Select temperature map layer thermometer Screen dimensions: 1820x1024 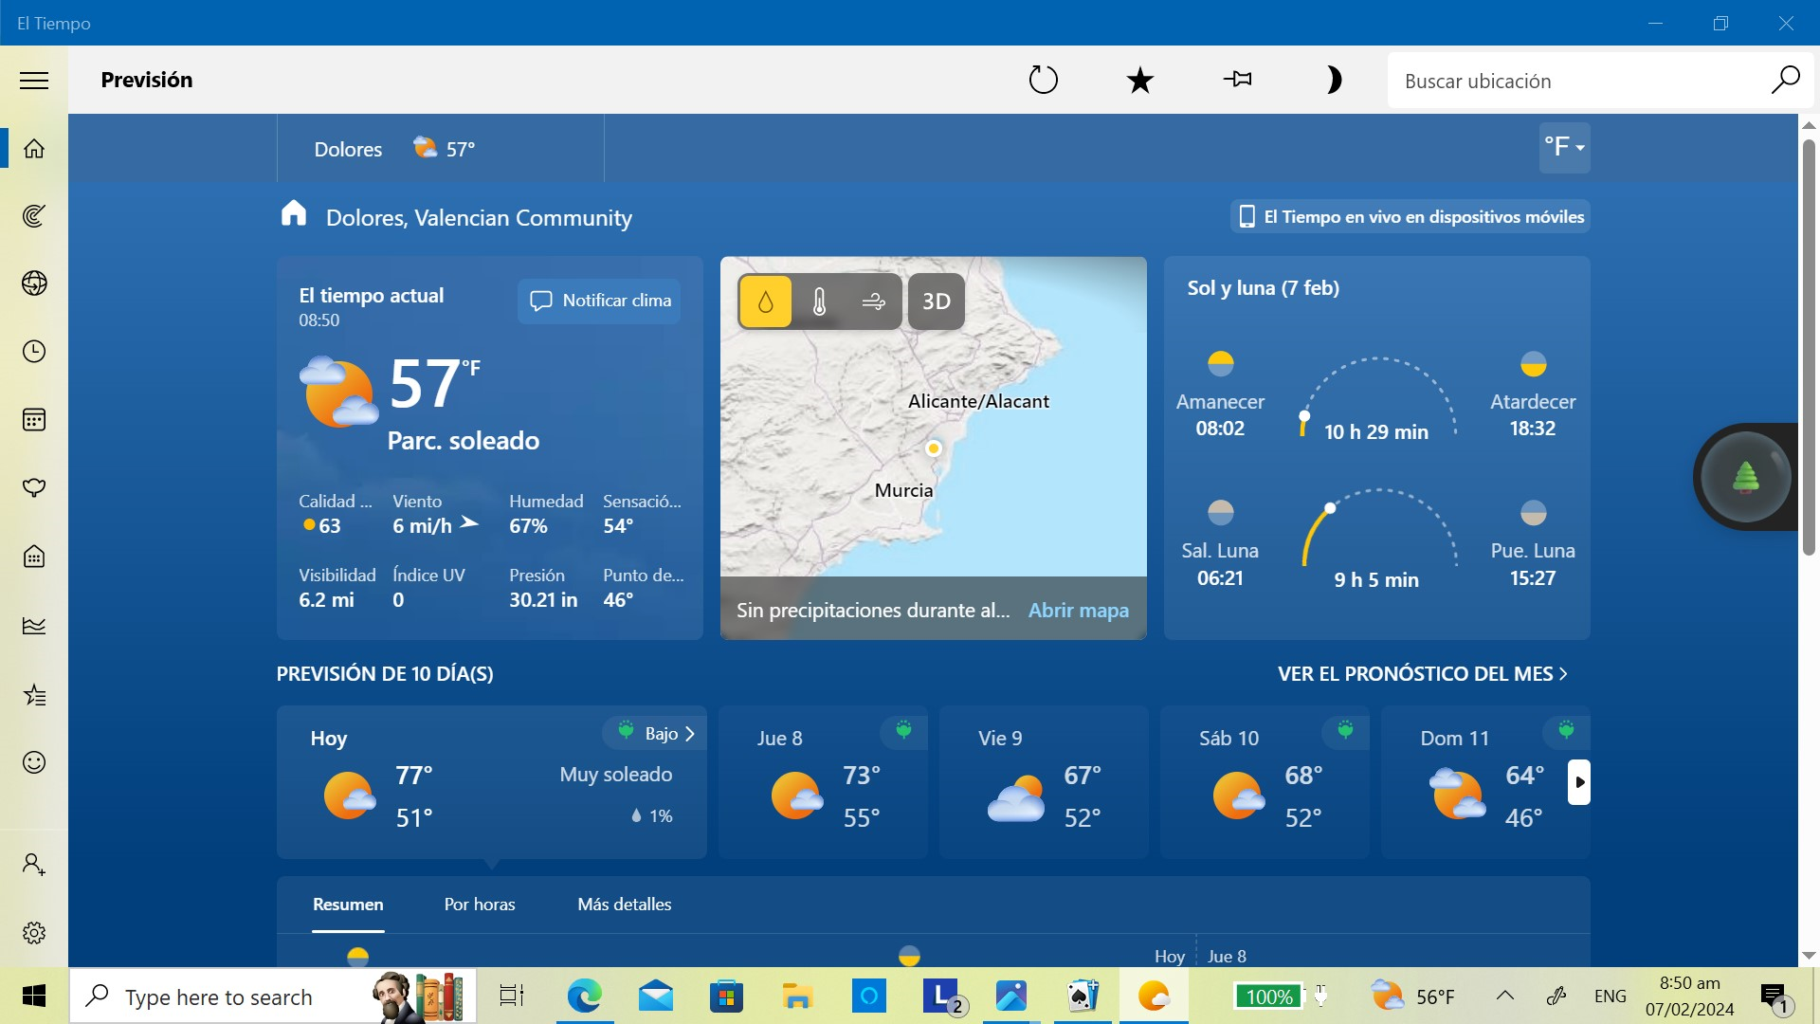coord(820,302)
